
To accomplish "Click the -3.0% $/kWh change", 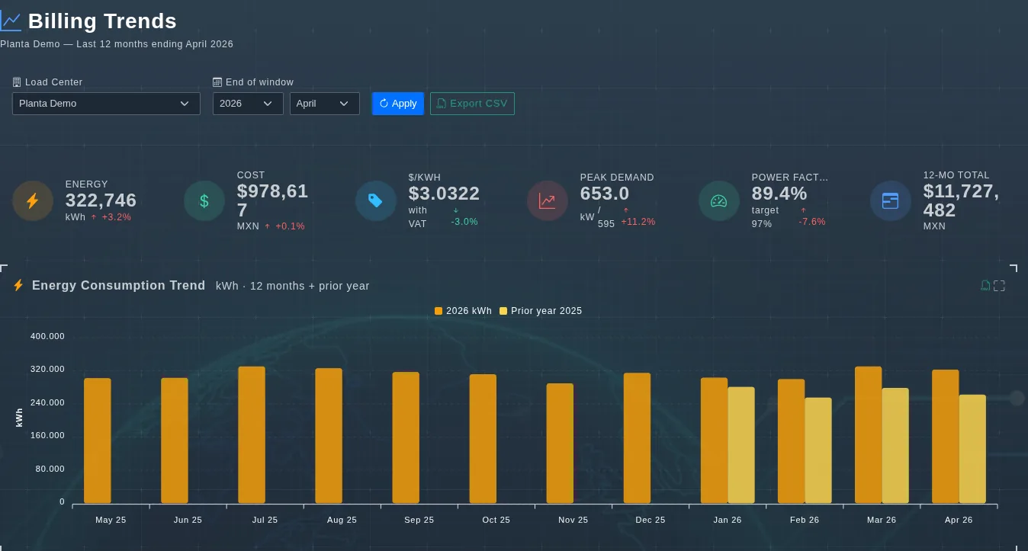I will pos(464,222).
